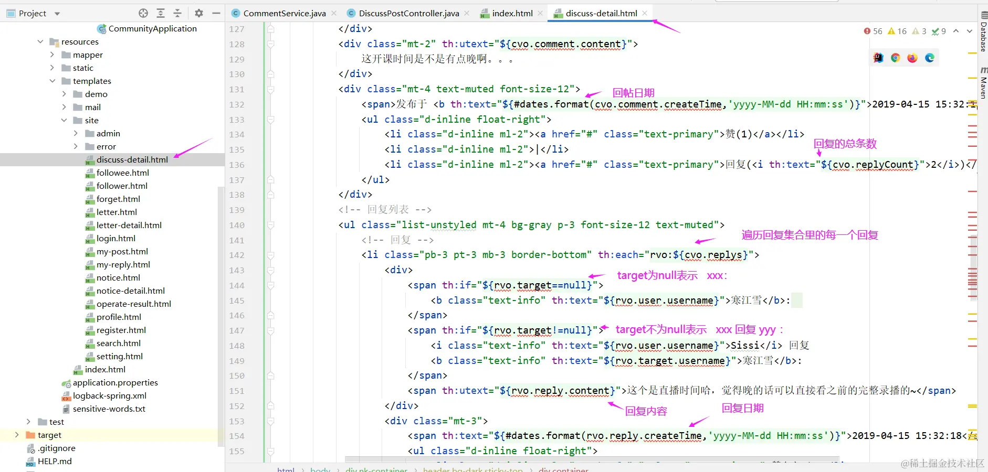Viewport: 988px width, 472px height.
Task: Click the weak warnings indicator showing 3
Action: point(919,31)
